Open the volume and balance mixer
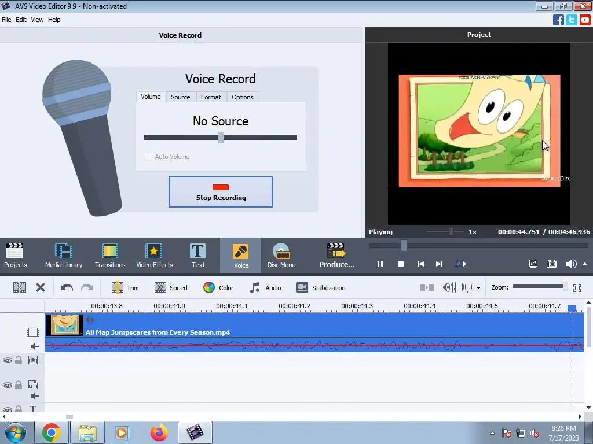 click(x=449, y=288)
